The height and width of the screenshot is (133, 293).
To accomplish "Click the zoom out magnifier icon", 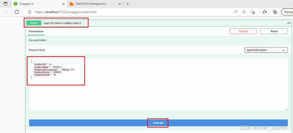I will pos(244,12).
